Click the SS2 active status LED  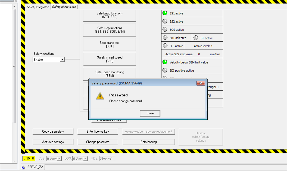tap(165, 21)
